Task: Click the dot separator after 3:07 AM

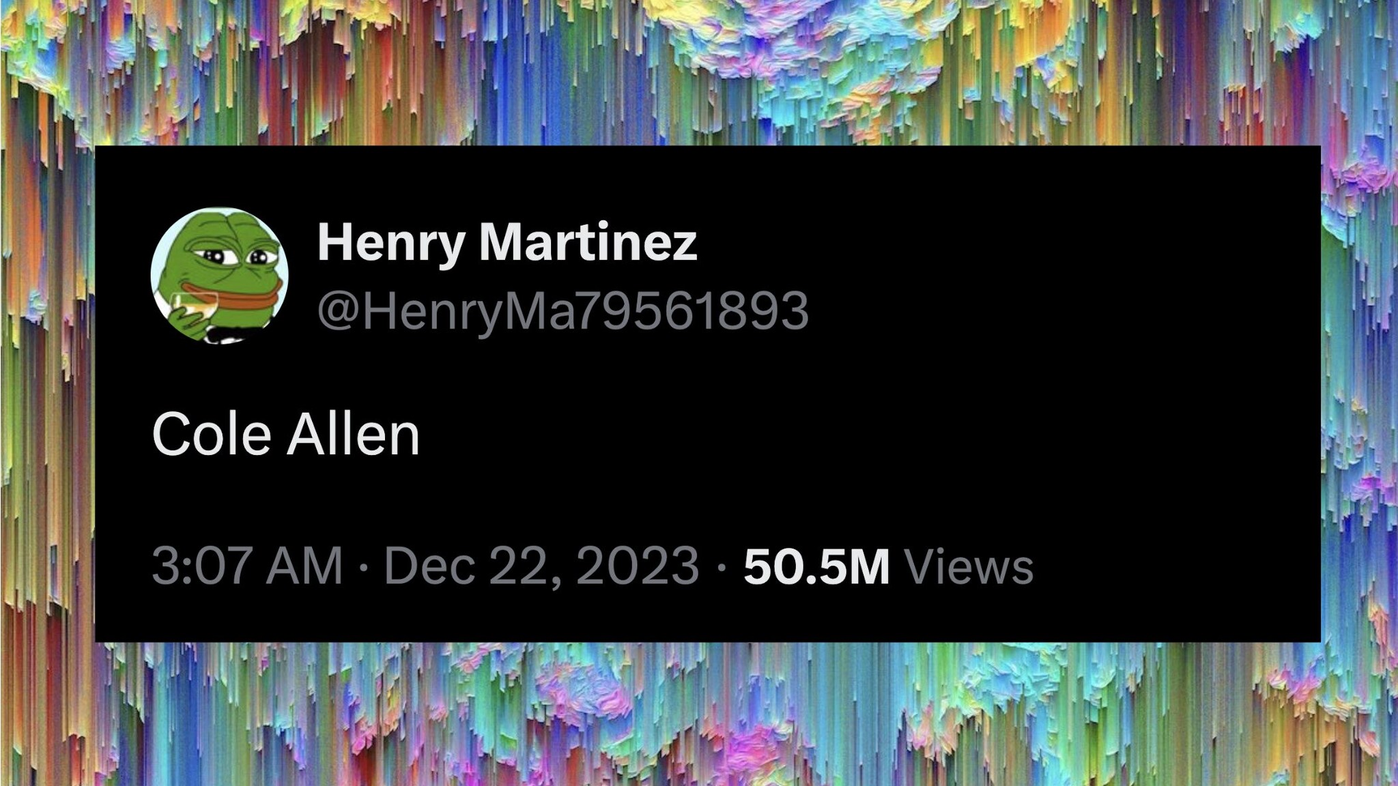Action: pyautogui.click(x=363, y=566)
